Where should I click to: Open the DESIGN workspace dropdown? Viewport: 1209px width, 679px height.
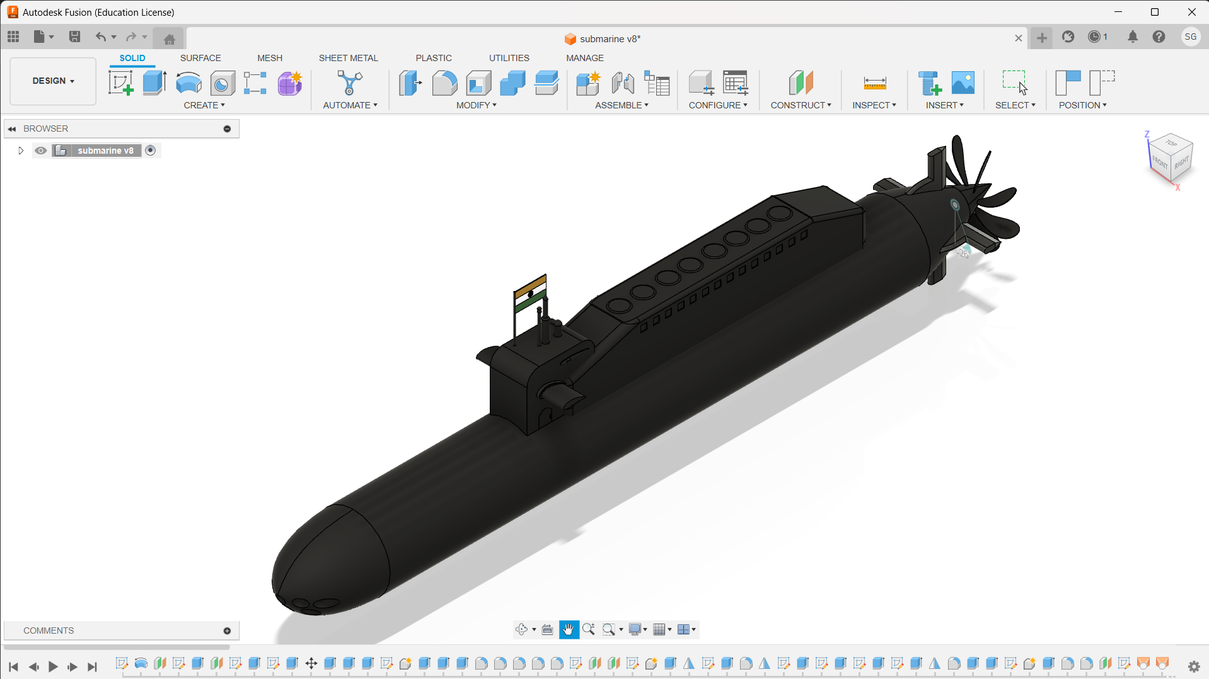tap(53, 81)
